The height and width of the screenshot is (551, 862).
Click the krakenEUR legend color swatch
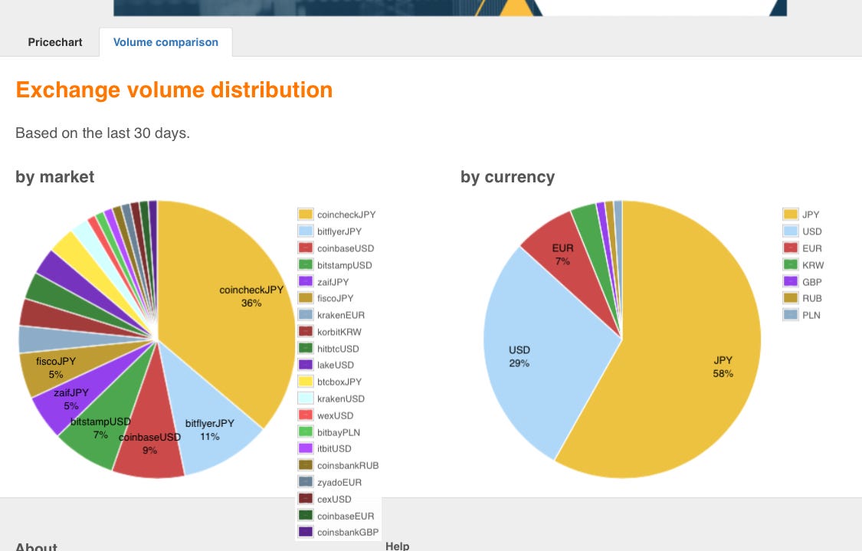pos(305,314)
